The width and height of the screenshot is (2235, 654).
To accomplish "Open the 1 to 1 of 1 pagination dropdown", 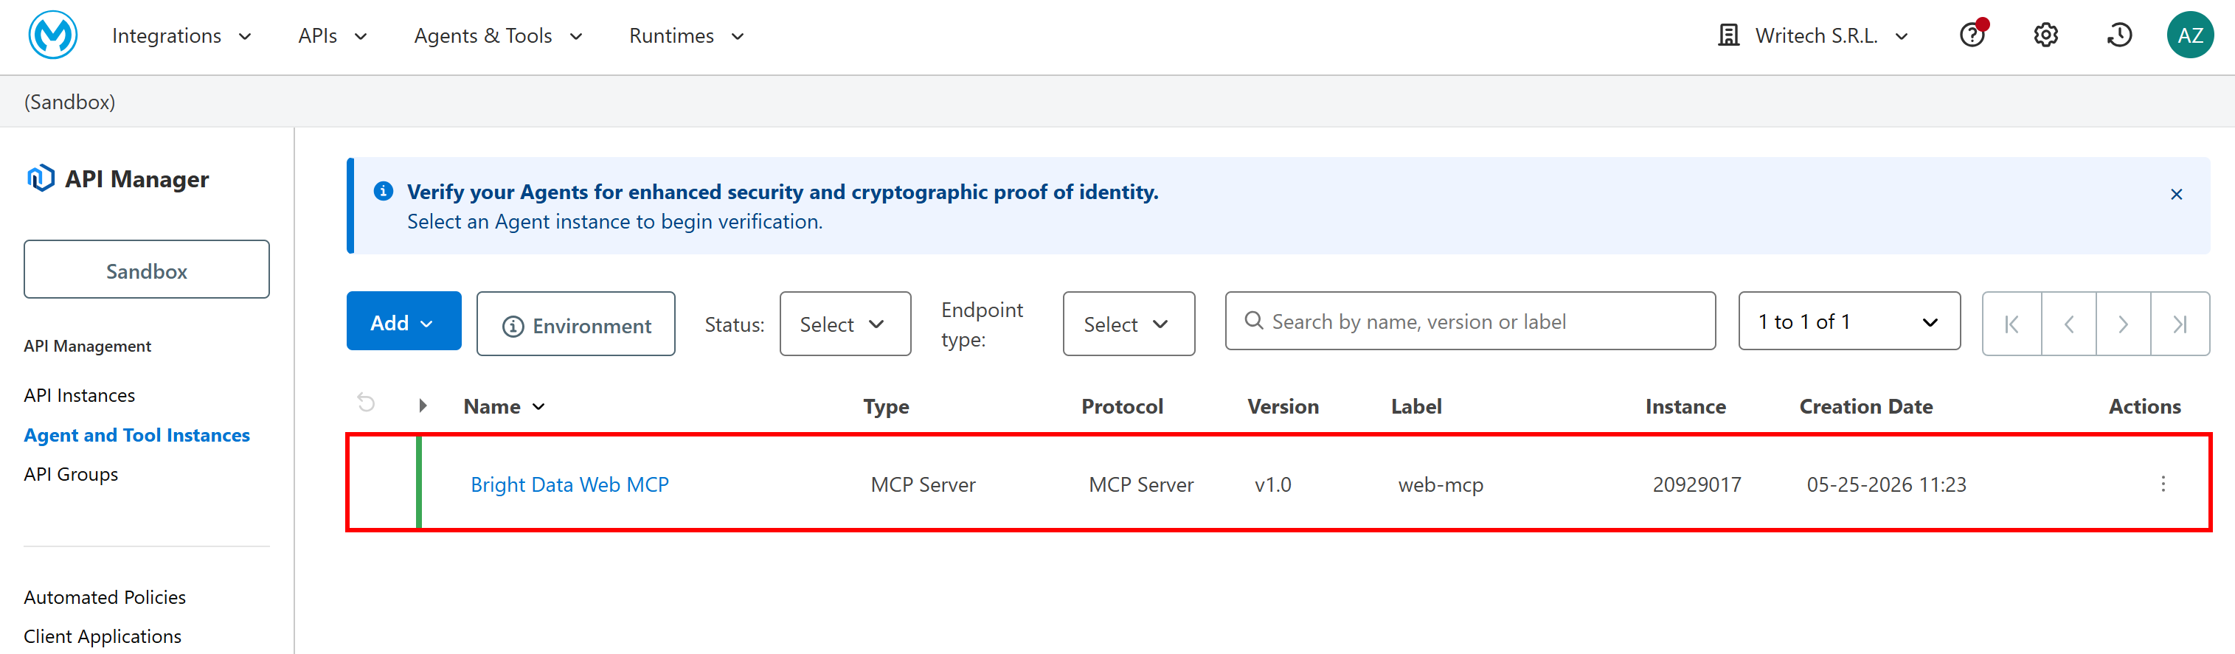I will click(x=1849, y=321).
